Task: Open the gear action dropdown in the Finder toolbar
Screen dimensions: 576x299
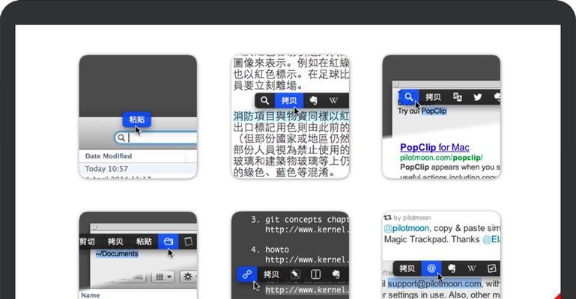Action: (x=189, y=277)
